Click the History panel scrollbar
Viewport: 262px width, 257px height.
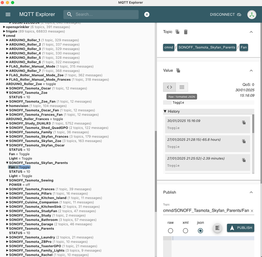click(x=253, y=124)
